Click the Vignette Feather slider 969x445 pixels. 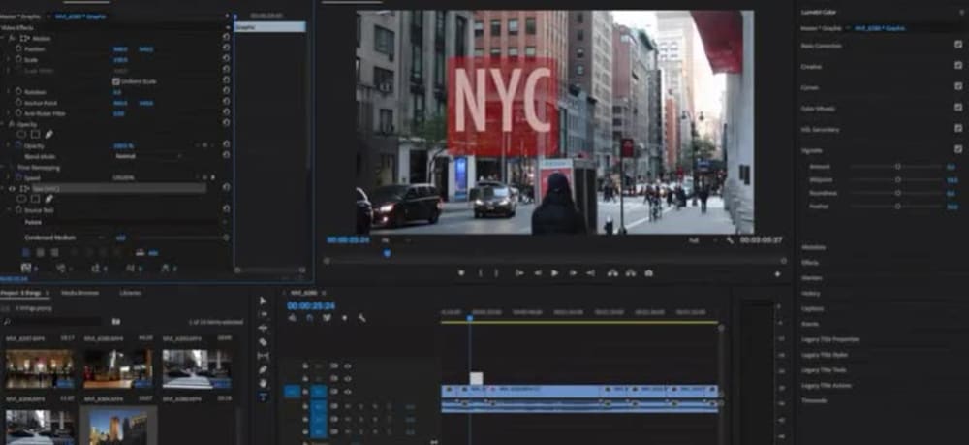897,207
